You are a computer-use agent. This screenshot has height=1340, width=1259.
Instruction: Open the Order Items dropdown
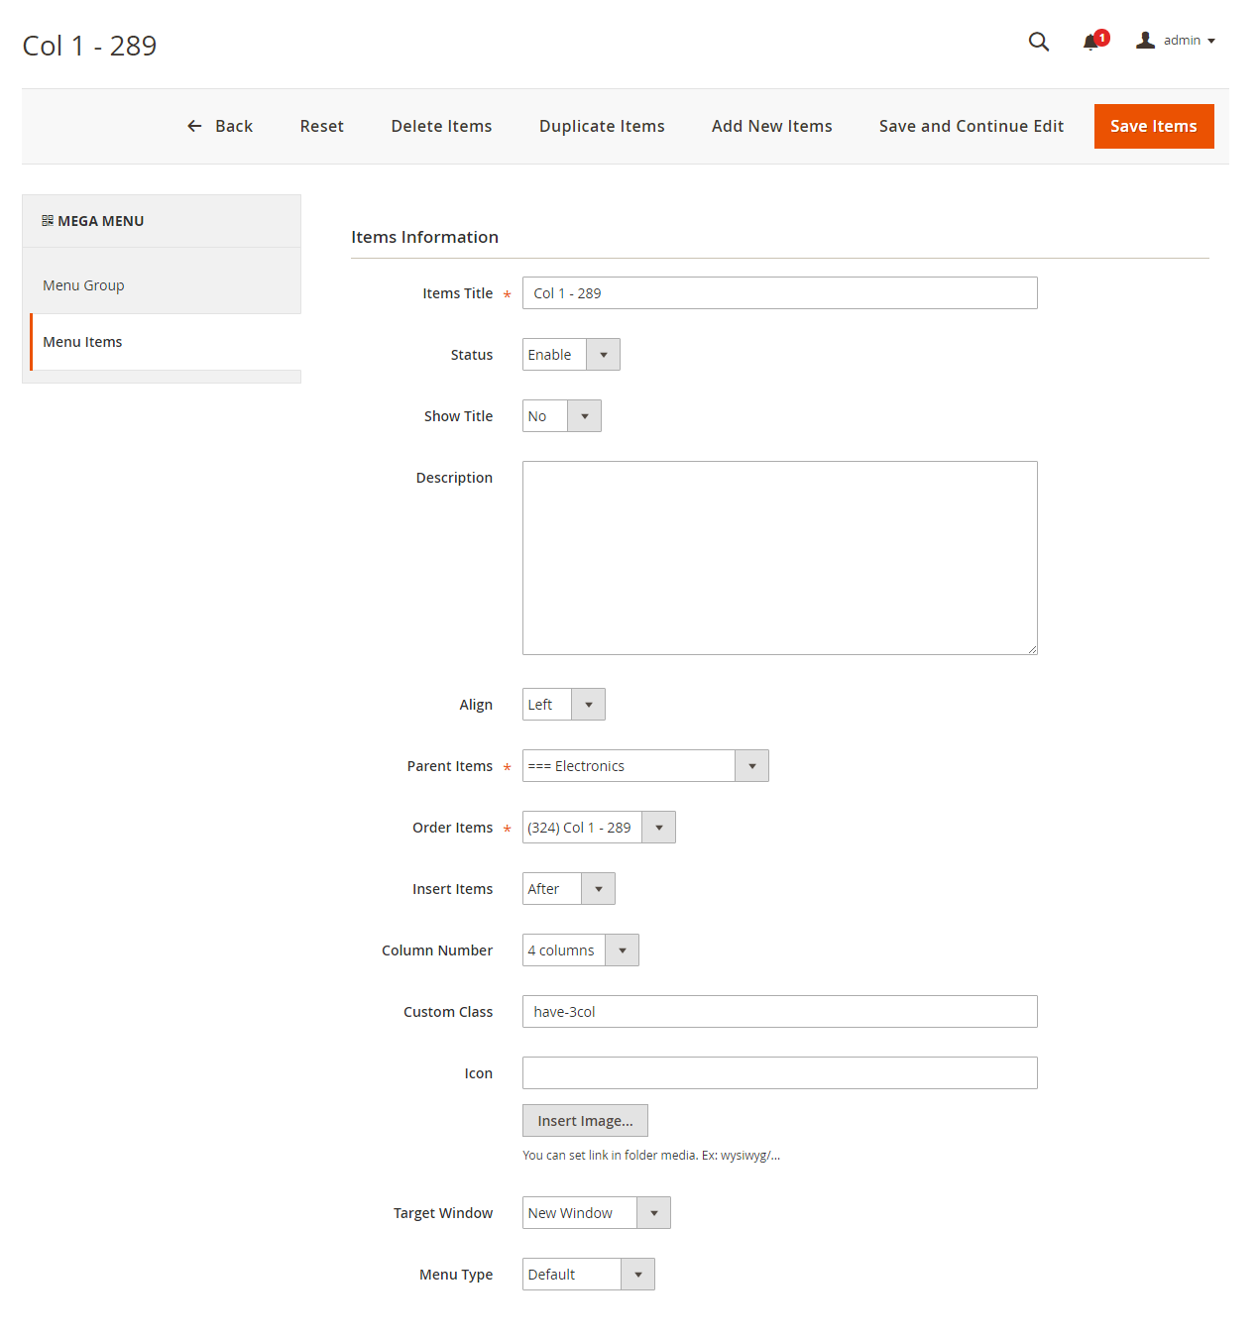coord(599,828)
